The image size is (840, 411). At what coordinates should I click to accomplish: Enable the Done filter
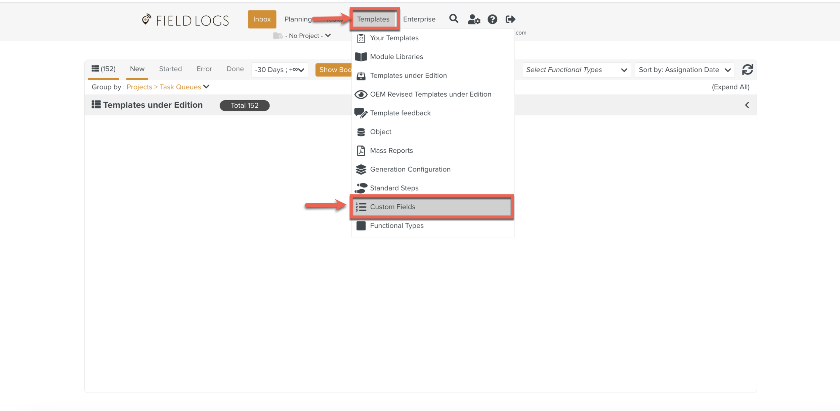tap(235, 69)
